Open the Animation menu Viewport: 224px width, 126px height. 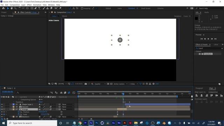37,5
